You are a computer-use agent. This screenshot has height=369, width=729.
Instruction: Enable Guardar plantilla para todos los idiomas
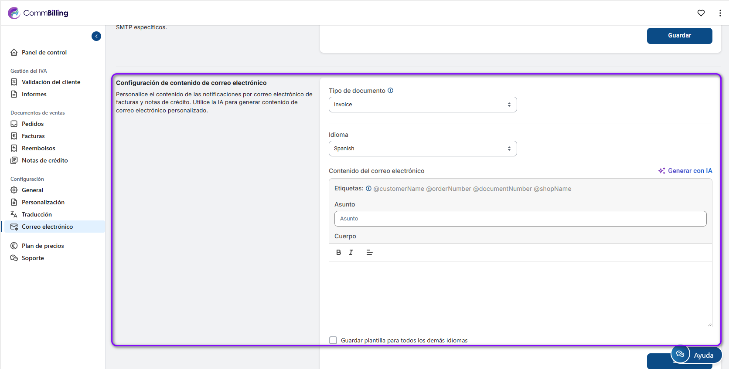coord(333,340)
